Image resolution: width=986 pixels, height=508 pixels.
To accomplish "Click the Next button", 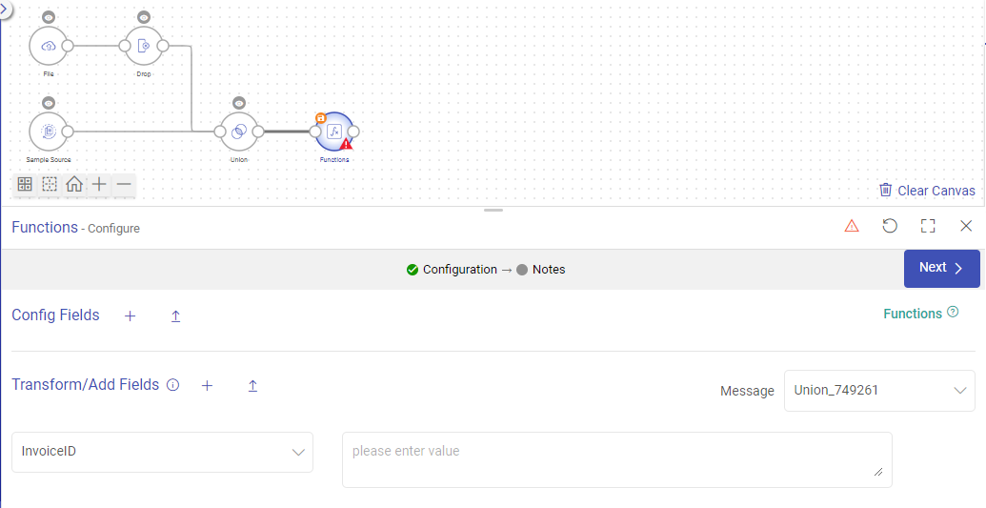I will (x=941, y=268).
